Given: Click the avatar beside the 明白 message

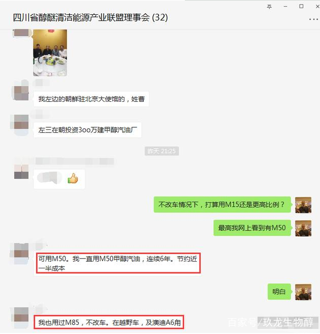Looking at the screenshot, I should [303, 292].
